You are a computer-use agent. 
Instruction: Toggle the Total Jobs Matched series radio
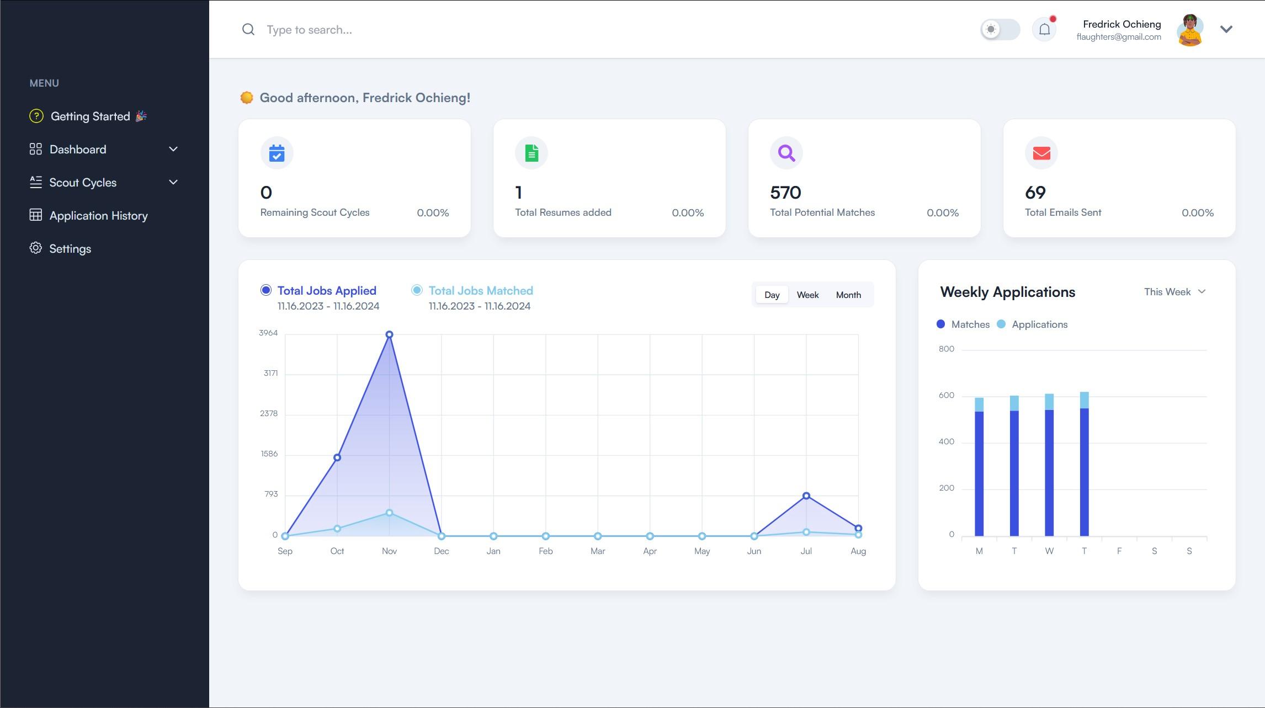coord(417,290)
